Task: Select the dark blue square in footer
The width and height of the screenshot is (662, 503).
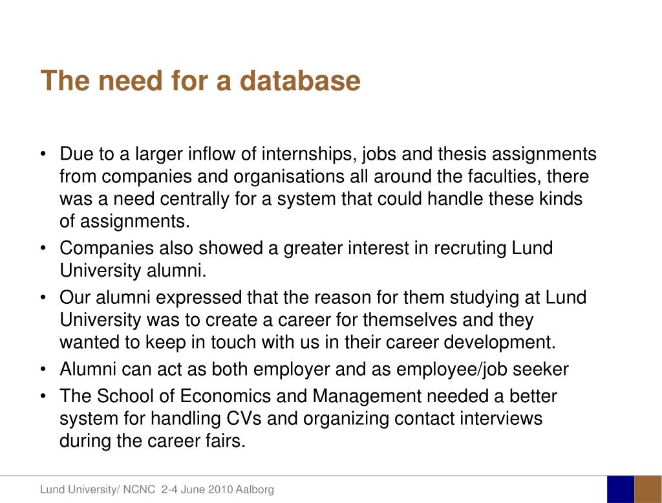Action: tap(621, 489)
